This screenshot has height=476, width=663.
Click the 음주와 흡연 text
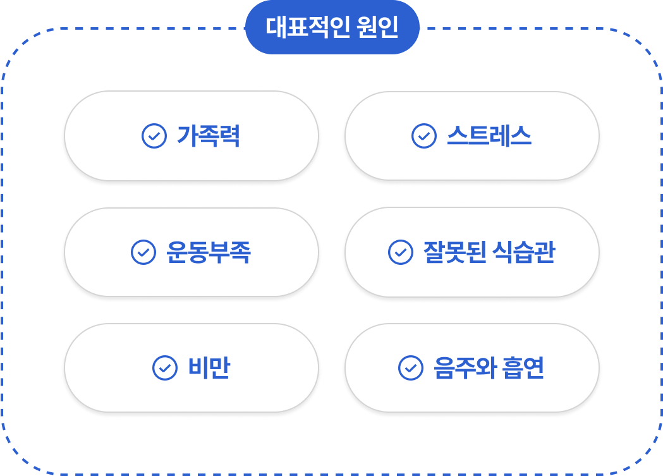click(489, 368)
